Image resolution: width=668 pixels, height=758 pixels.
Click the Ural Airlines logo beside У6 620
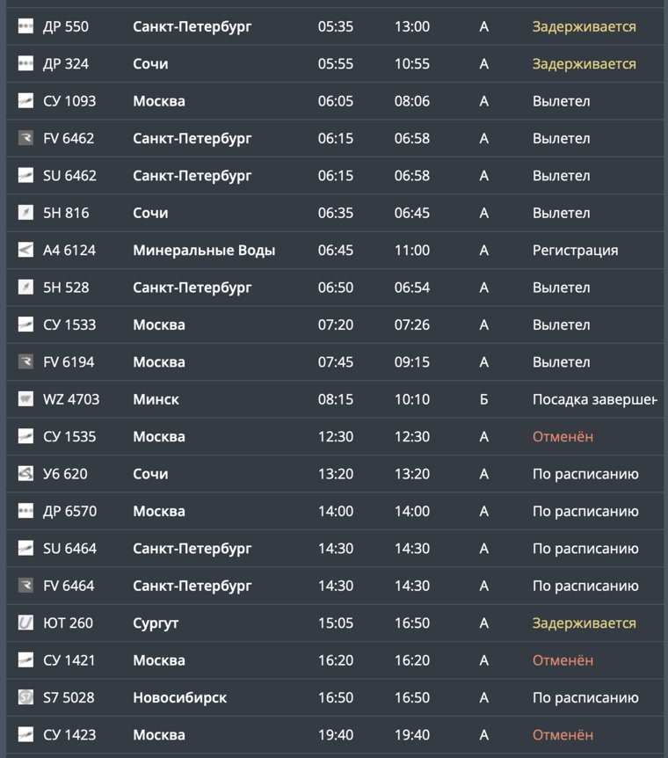click(x=25, y=474)
